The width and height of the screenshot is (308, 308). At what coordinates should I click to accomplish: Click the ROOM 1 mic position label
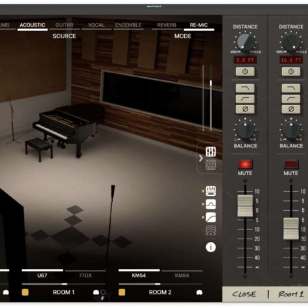click(64, 292)
